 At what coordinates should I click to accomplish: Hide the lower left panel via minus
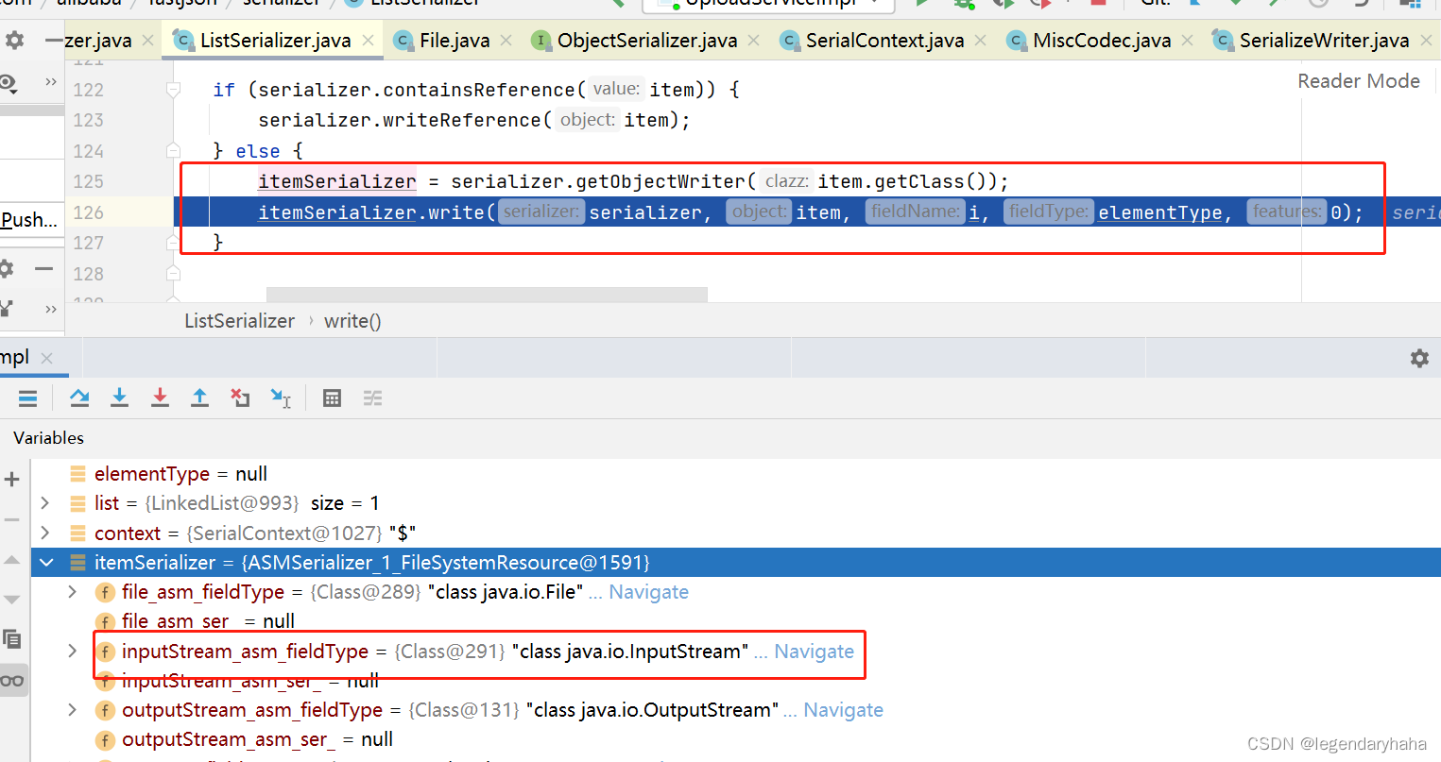tap(43, 269)
